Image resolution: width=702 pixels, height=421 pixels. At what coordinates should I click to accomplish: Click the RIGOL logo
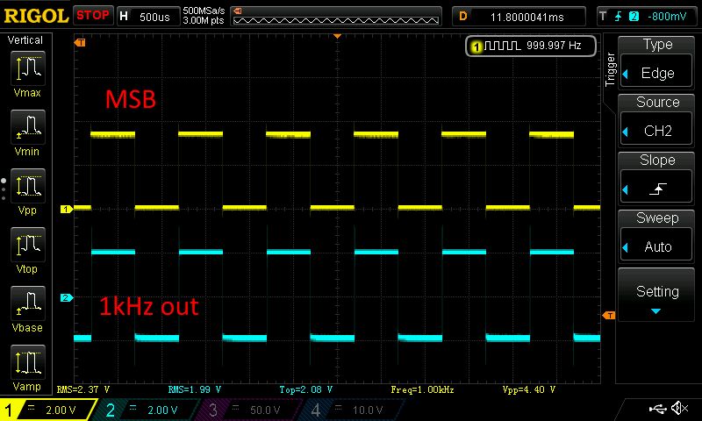tap(36, 16)
